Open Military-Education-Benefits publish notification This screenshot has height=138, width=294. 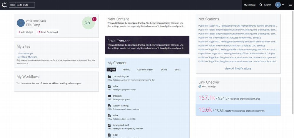click(x=238, y=42)
